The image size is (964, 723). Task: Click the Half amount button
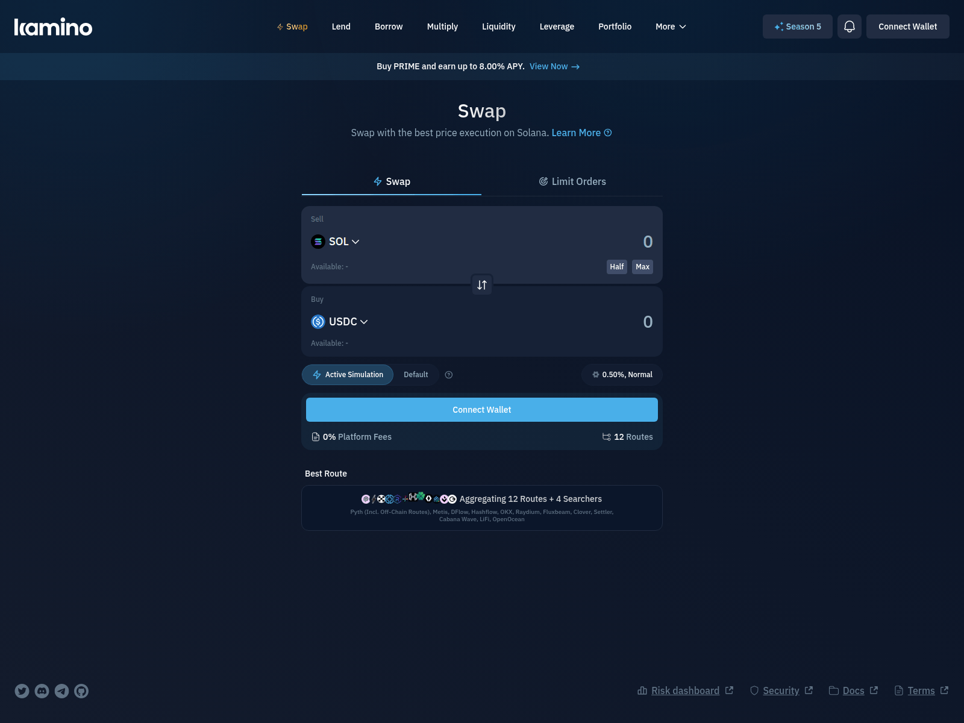(x=617, y=267)
